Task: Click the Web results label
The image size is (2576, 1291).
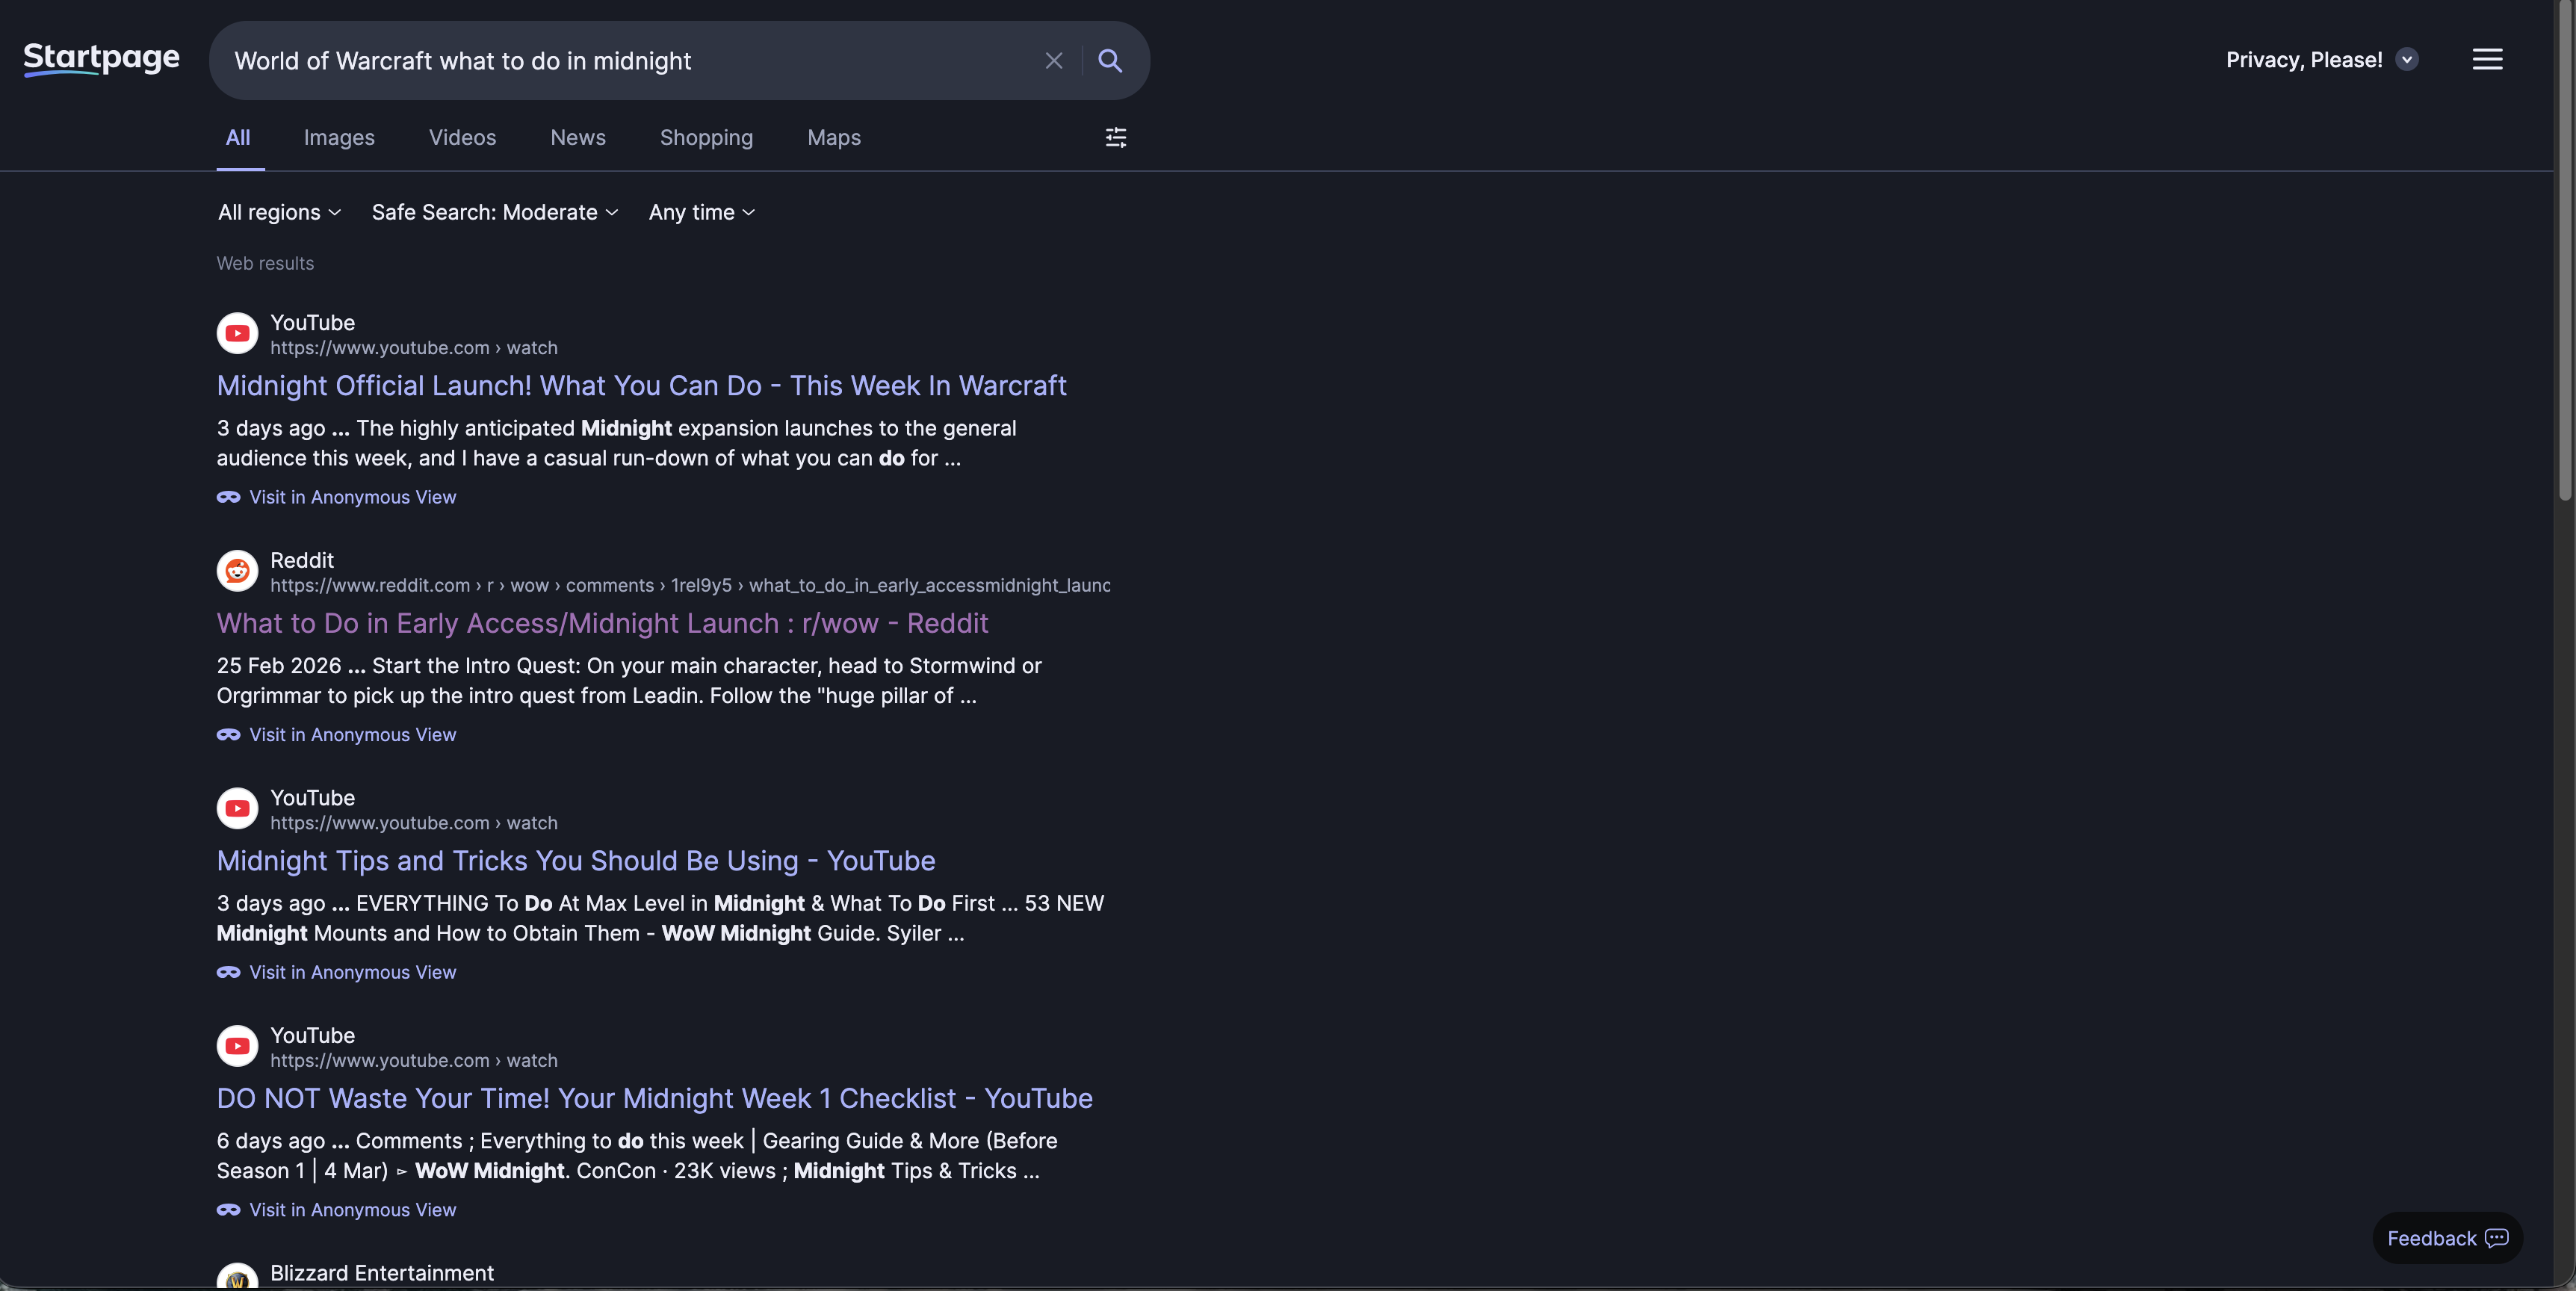Action: coord(265,263)
